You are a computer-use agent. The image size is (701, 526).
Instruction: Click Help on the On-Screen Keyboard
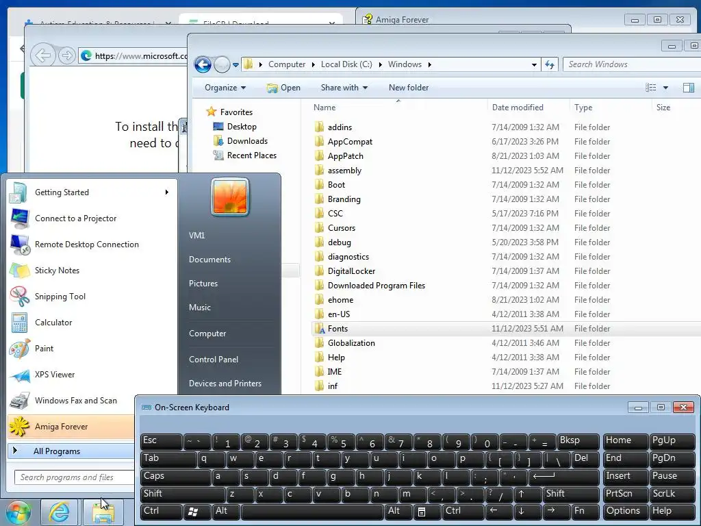pyautogui.click(x=672, y=512)
